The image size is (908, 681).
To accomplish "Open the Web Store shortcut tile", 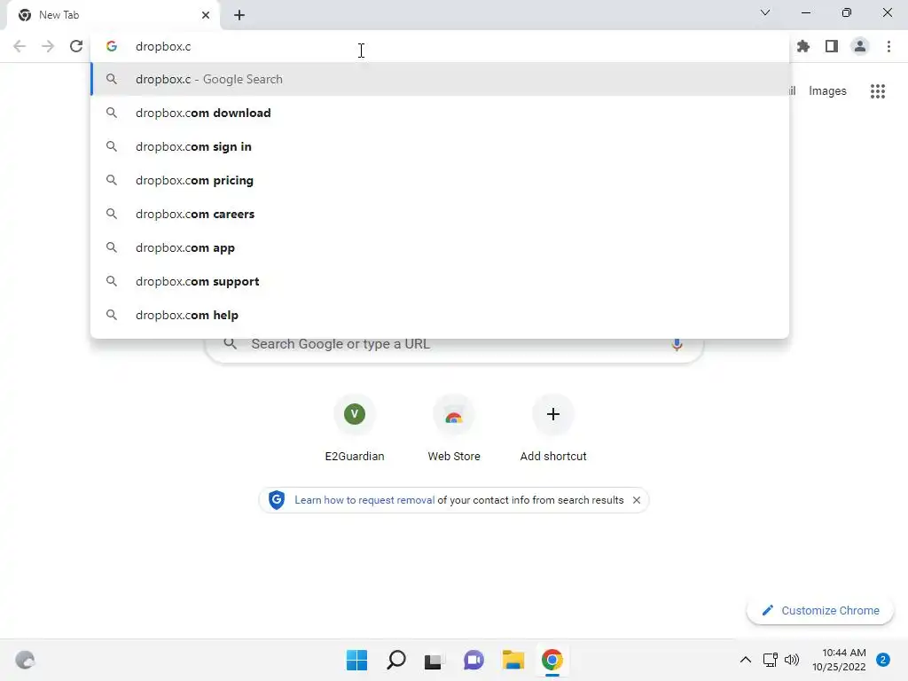I will (454, 427).
